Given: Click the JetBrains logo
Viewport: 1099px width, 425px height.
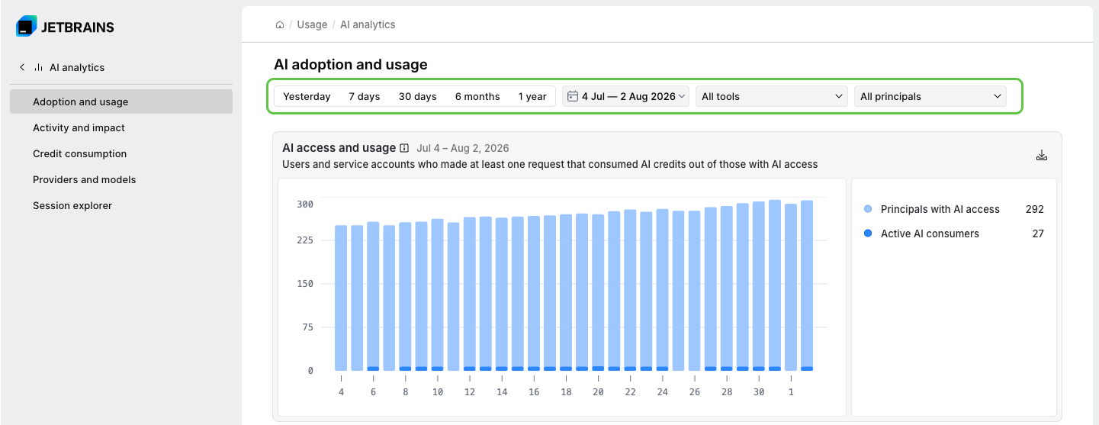Looking at the screenshot, I should 65,27.
